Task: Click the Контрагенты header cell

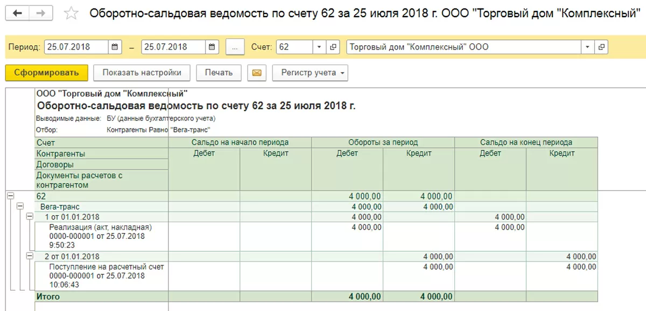Action: [101, 153]
